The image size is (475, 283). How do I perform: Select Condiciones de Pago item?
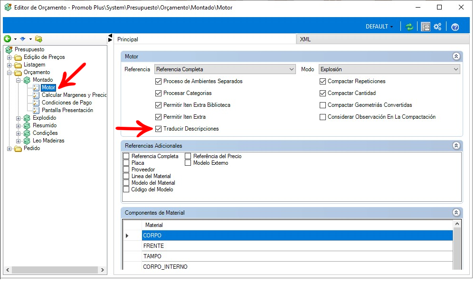click(66, 103)
